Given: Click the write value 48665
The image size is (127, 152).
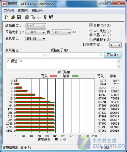Looking at the screenshot, I should point(102,95).
